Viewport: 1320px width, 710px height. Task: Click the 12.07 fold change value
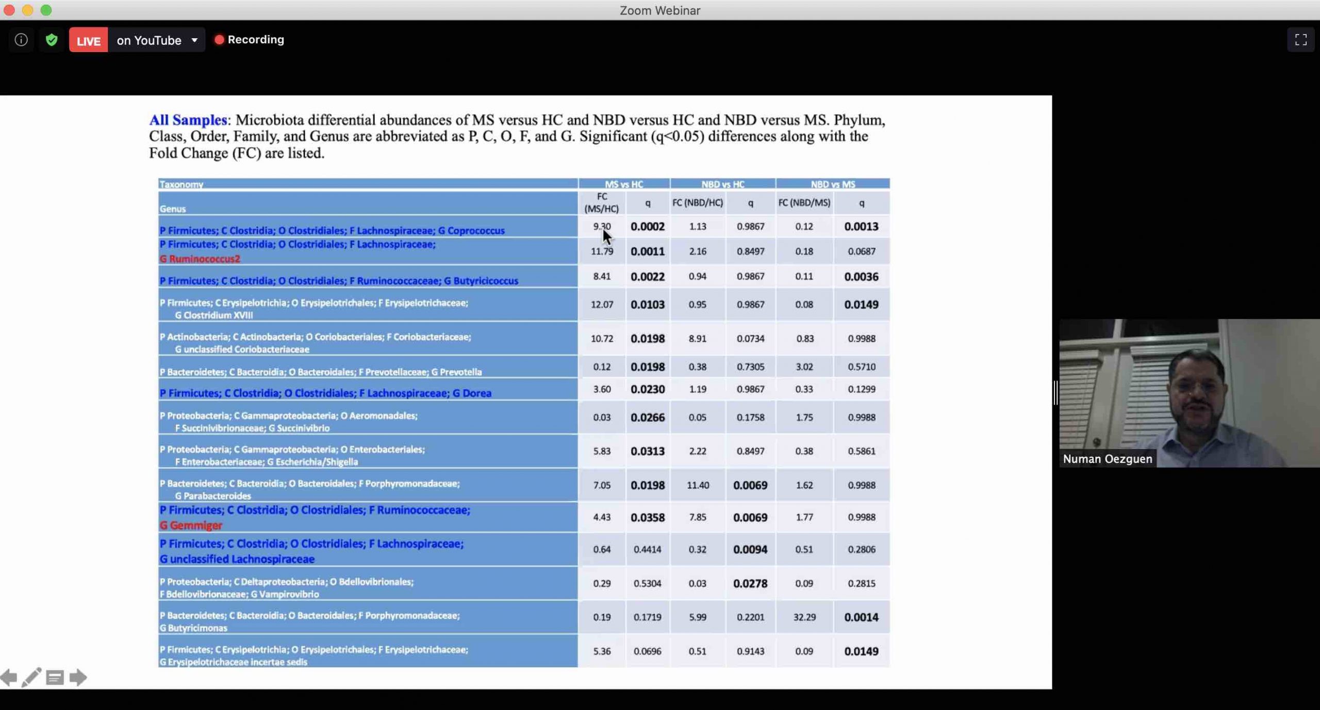click(602, 305)
